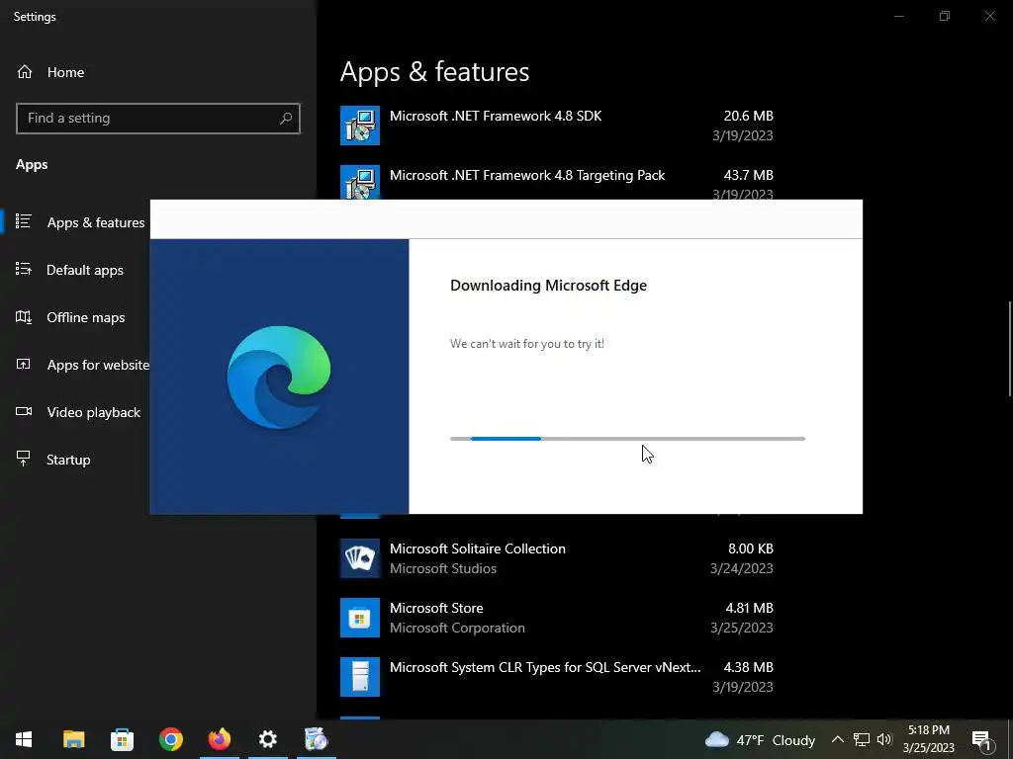
Task: Open File Explorer from taskbar
Action: [x=73, y=739]
